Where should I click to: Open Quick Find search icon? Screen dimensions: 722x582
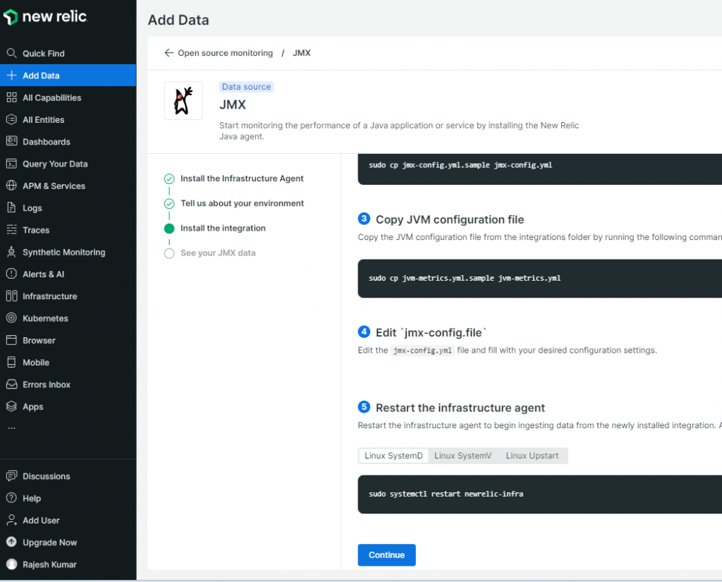[x=11, y=54]
